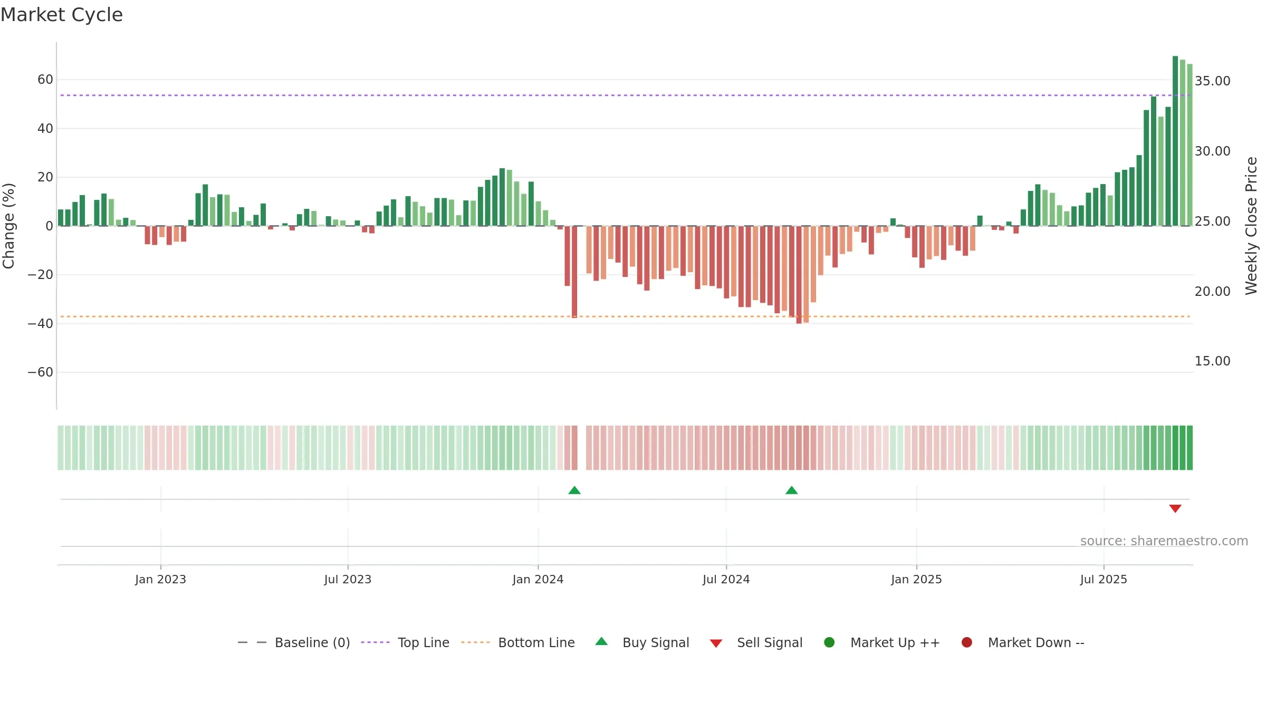Hide the Top Line legend series
1266x712 pixels.
(x=405, y=642)
